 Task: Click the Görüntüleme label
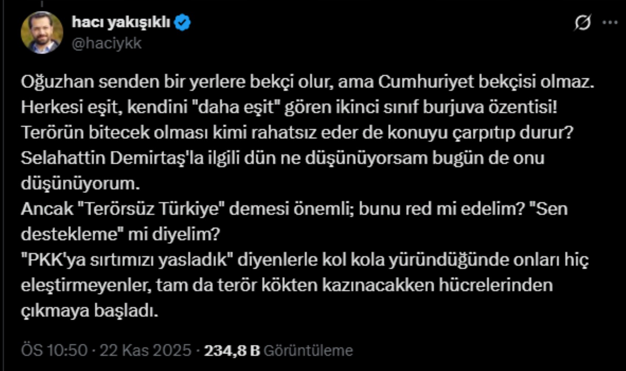308,350
